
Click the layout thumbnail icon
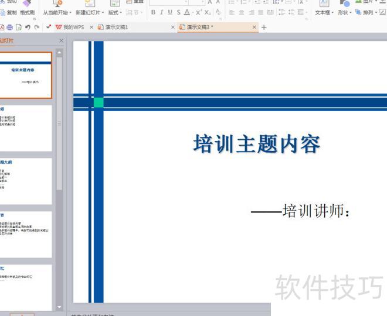[x=115, y=3]
